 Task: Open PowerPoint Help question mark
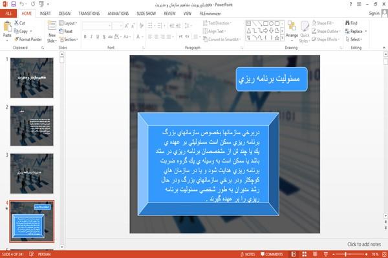pos(350,5)
